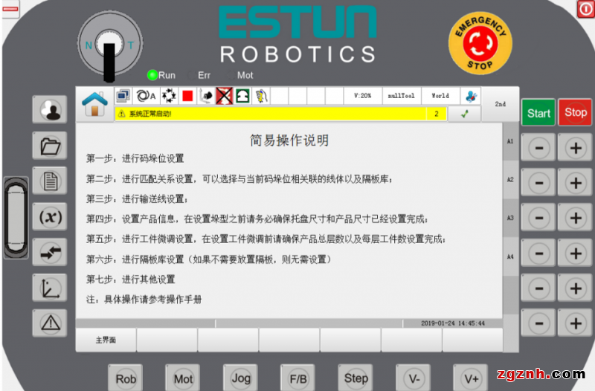The image size is (595, 391).
Task: Click the red minus bar icon
Action: point(10,9)
